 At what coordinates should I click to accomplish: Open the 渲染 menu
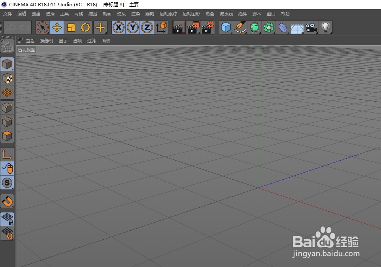(x=136, y=14)
